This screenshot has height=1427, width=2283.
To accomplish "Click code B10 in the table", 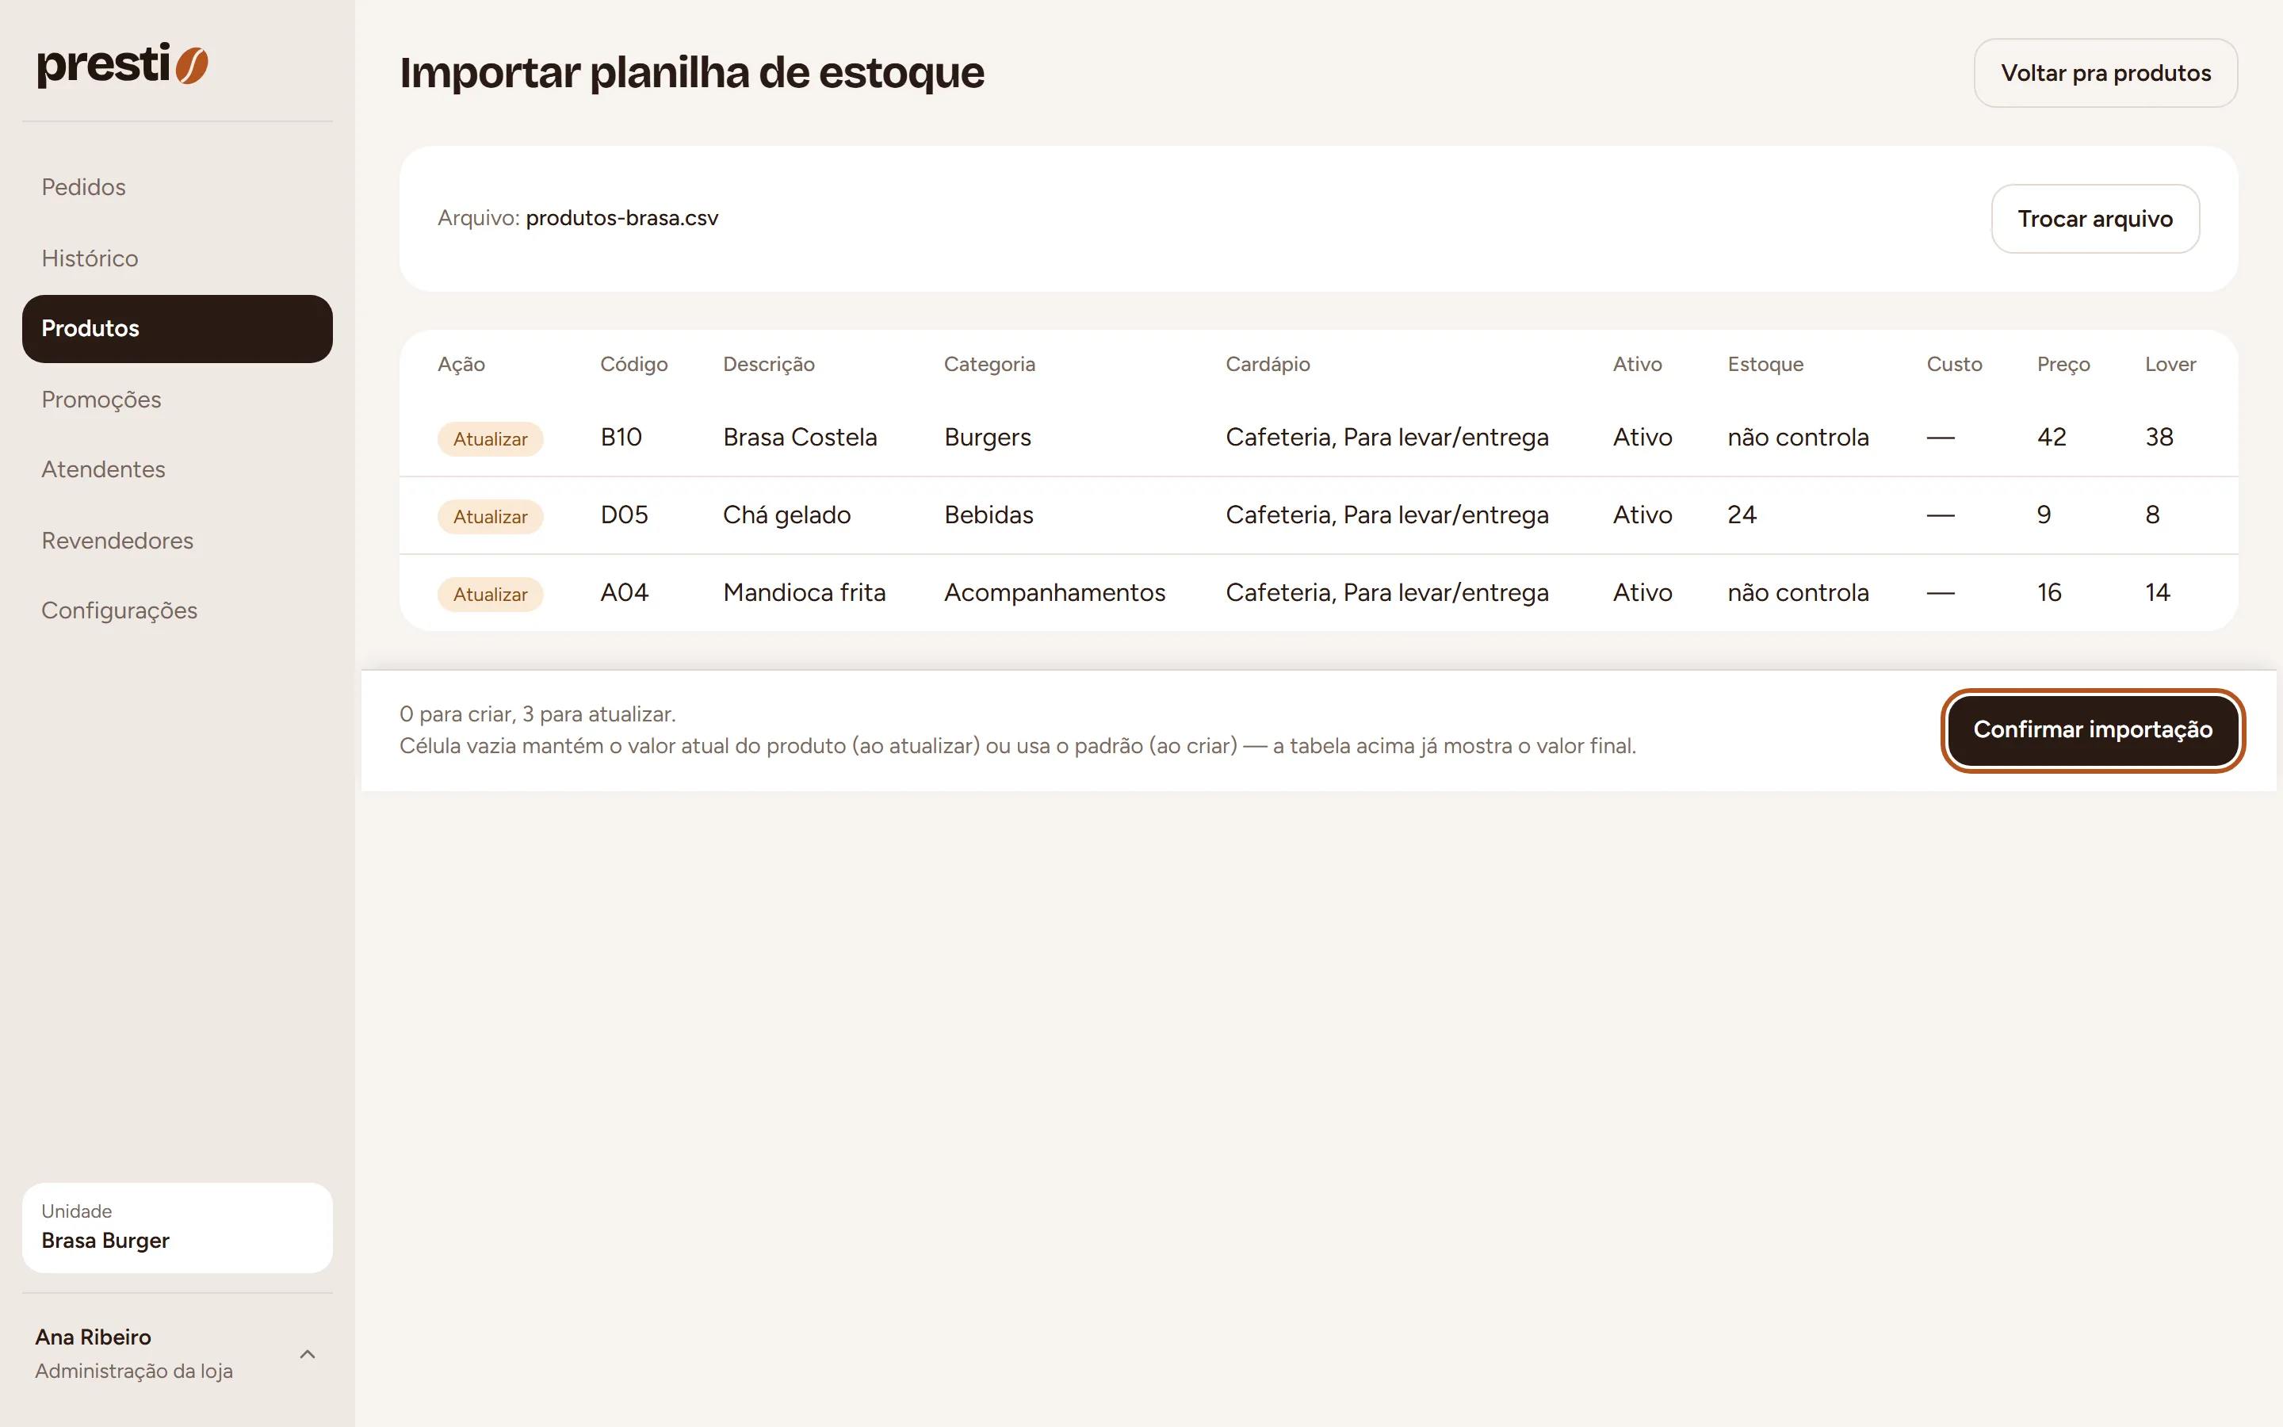I will click(621, 437).
